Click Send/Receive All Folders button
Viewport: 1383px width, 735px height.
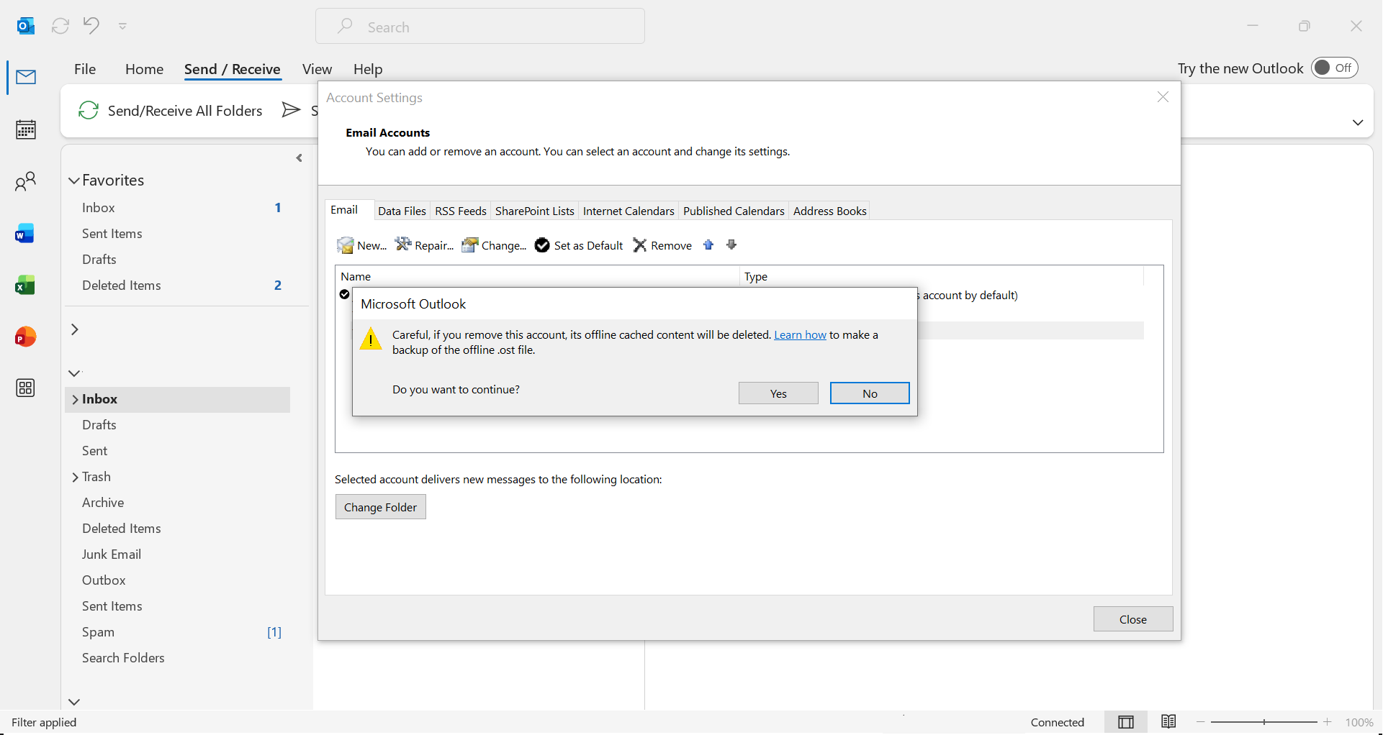(x=171, y=111)
